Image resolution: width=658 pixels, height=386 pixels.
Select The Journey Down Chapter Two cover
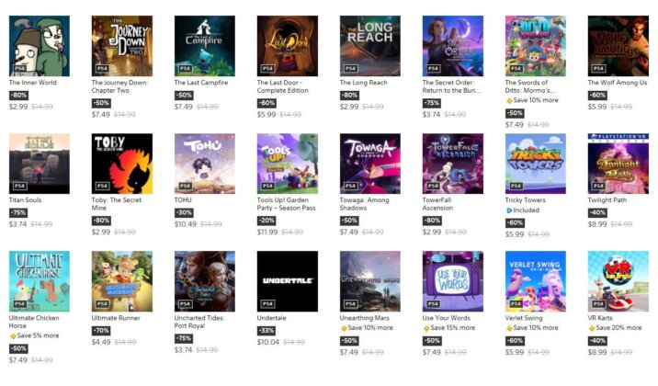(122, 46)
